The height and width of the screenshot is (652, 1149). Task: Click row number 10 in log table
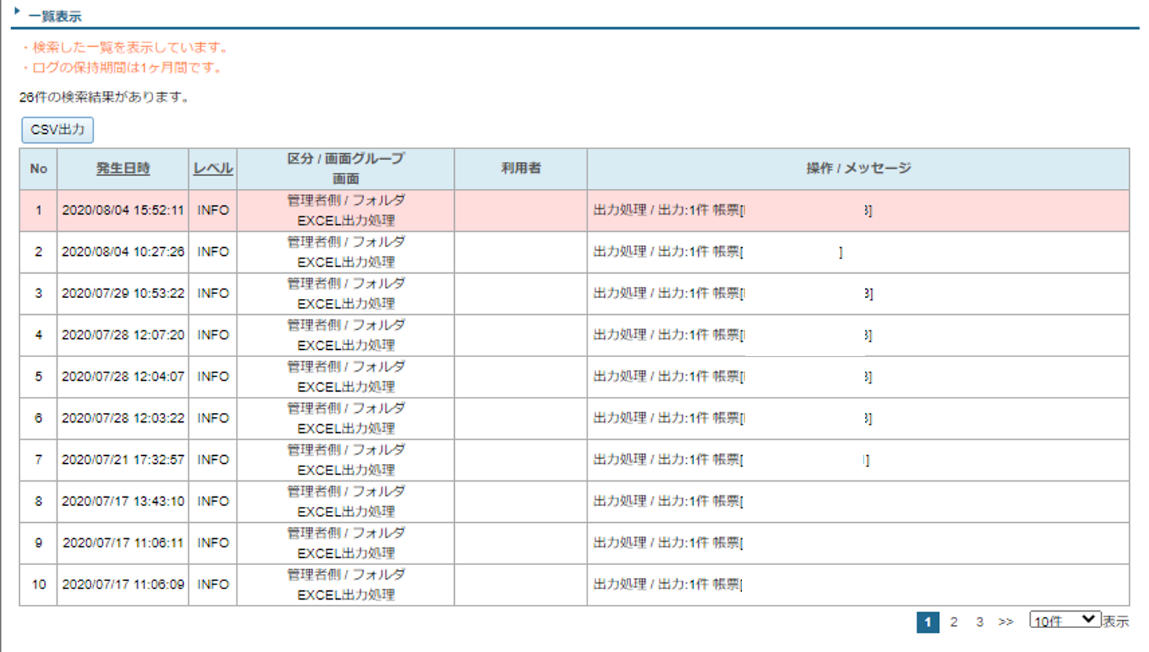click(x=38, y=584)
